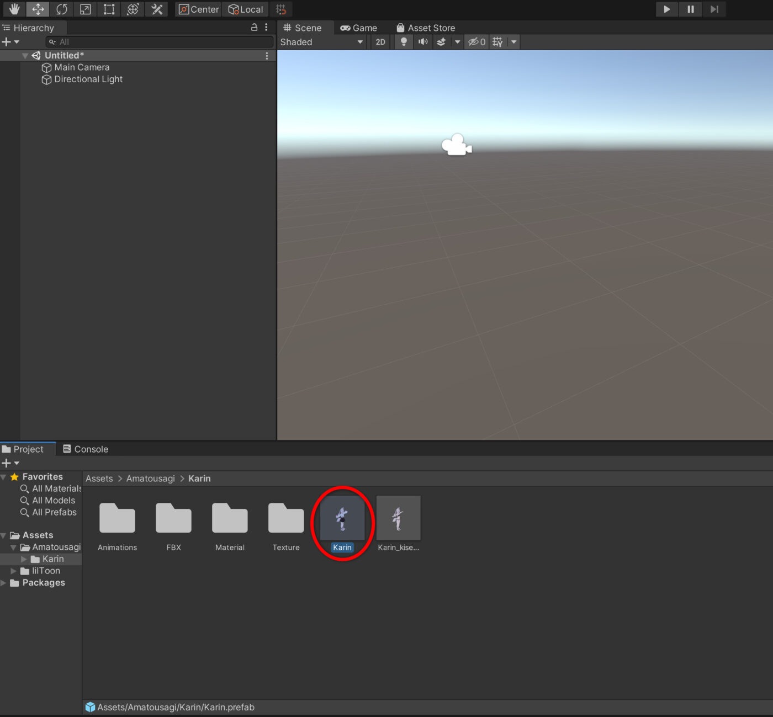Collapse the Assets folder tree
This screenshot has width=773, height=717.
4,535
